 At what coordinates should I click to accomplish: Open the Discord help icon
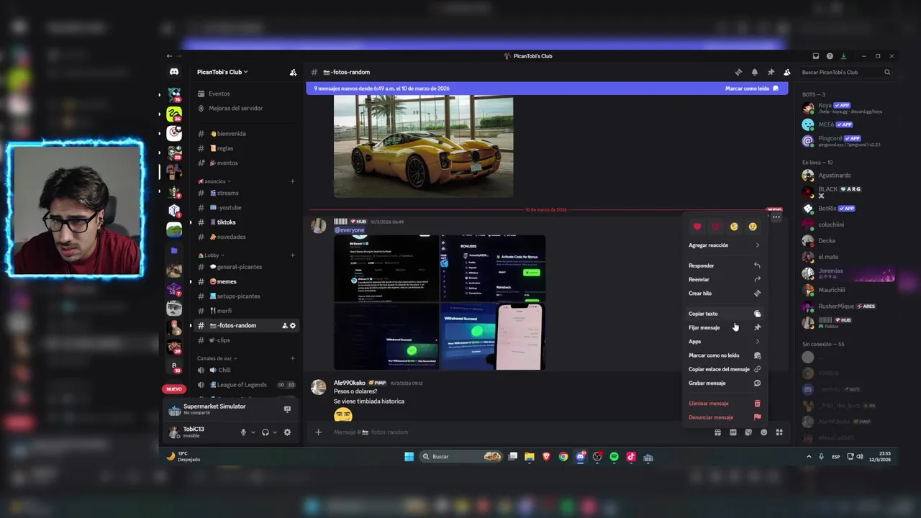coord(830,56)
